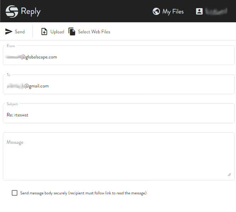Image resolution: width=236 pixels, height=212 pixels.
Task: Choose the Upload button label
Action: 57,31
